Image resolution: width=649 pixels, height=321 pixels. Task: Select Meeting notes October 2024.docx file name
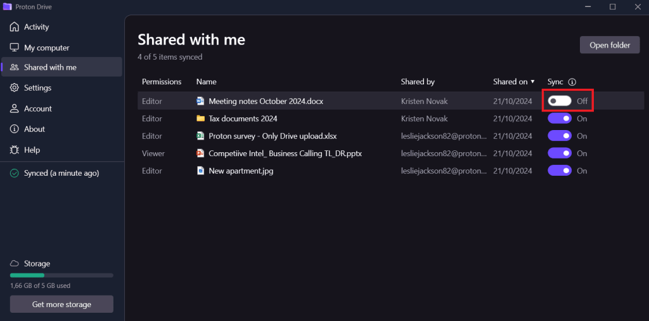point(266,101)
